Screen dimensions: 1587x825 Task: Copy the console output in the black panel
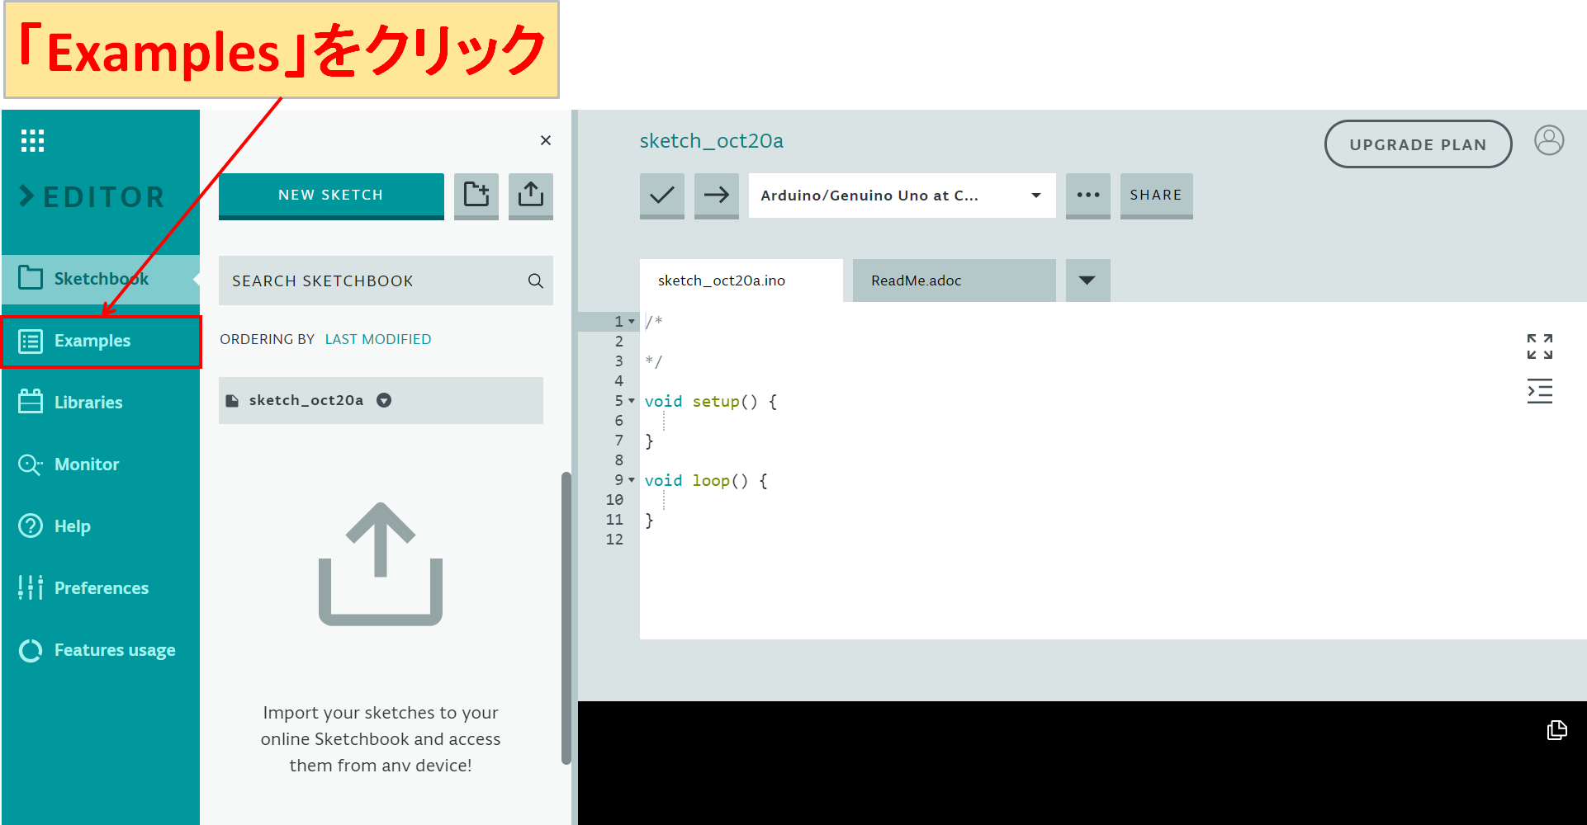(1557, 730)
